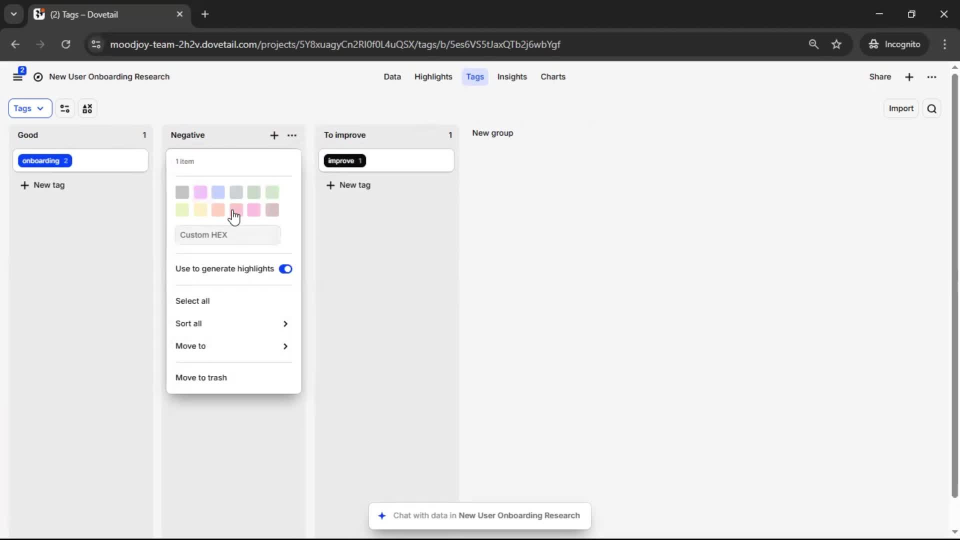Click the plus icon in Negative group
Screen dimensions: 960x540
point(274,135)
